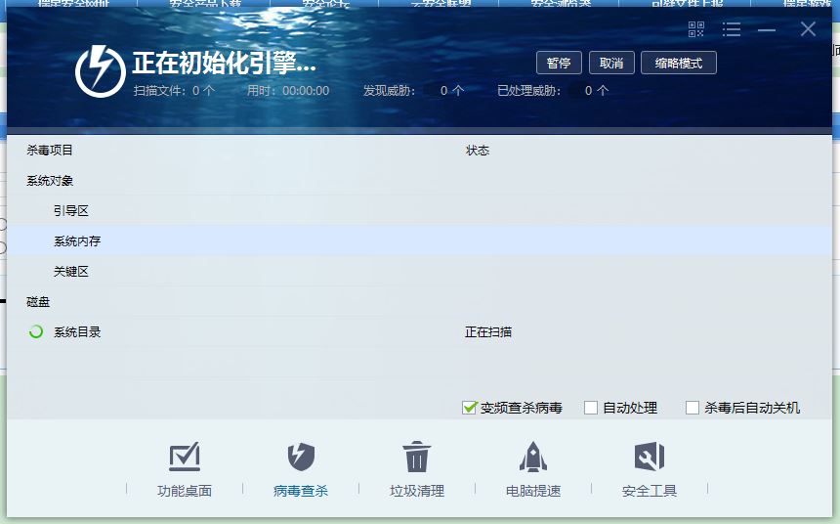Enable 自动处理 checkbox
The height and width of the screenshot is (524, 840).
[591, 408]
